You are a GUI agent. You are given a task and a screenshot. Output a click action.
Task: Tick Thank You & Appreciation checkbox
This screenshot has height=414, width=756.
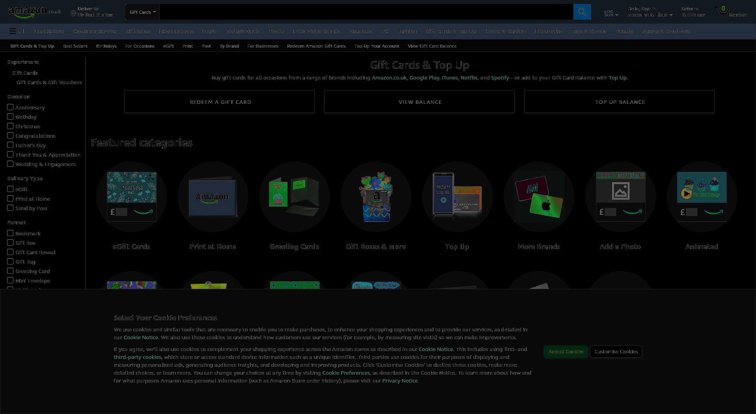10,154
